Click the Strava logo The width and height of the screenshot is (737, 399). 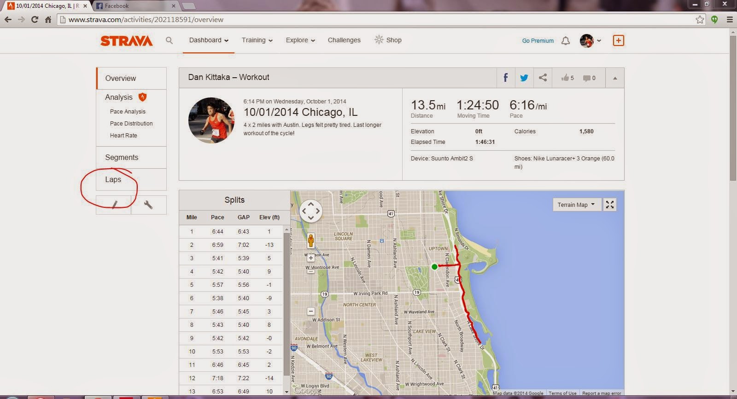(x=126, y=41)
